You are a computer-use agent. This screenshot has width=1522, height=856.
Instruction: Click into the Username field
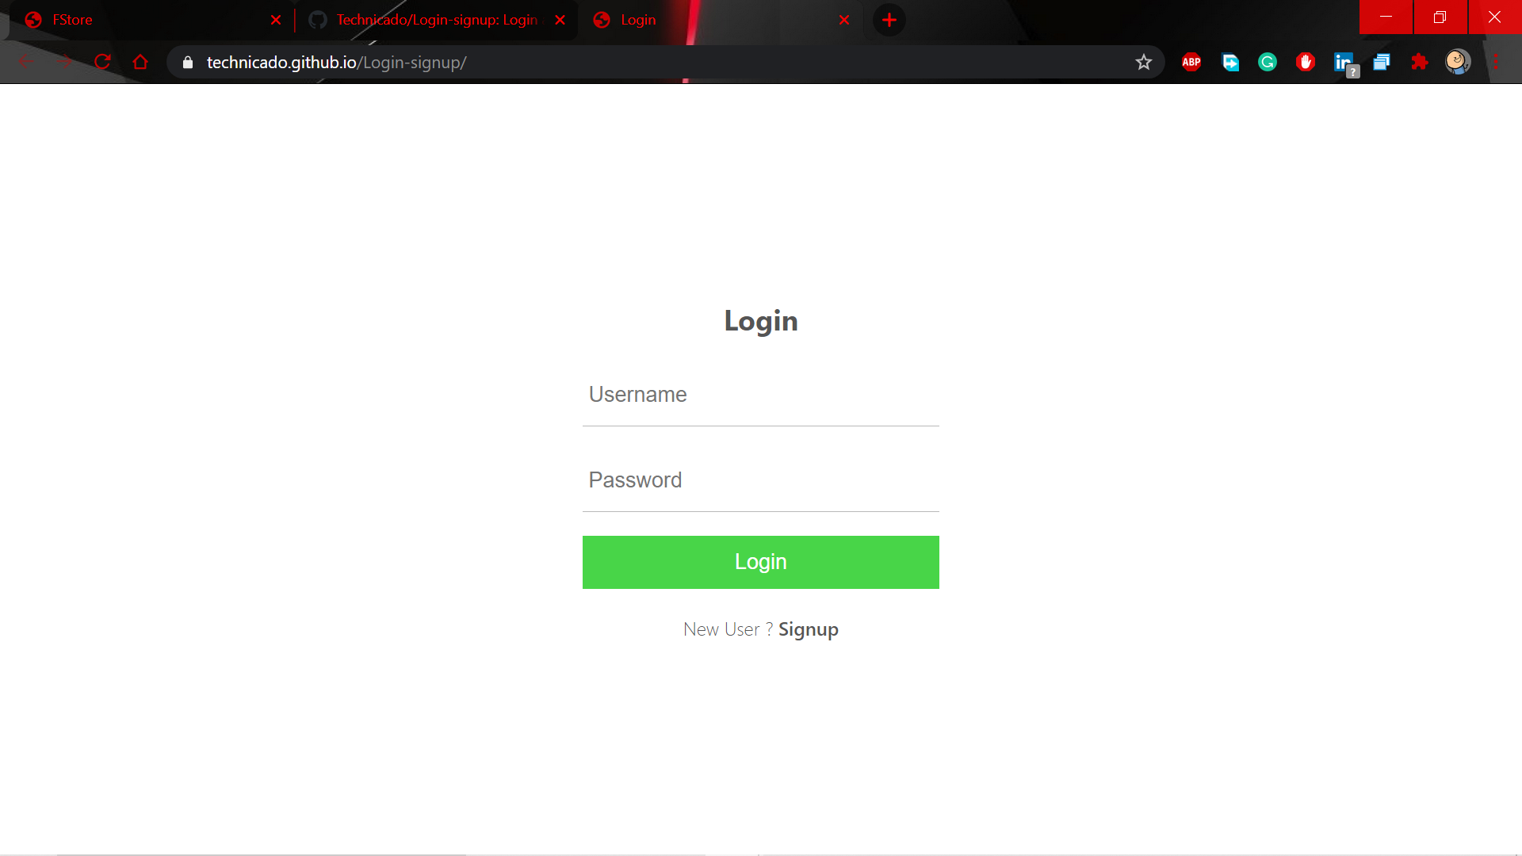[x=761, y=395]
